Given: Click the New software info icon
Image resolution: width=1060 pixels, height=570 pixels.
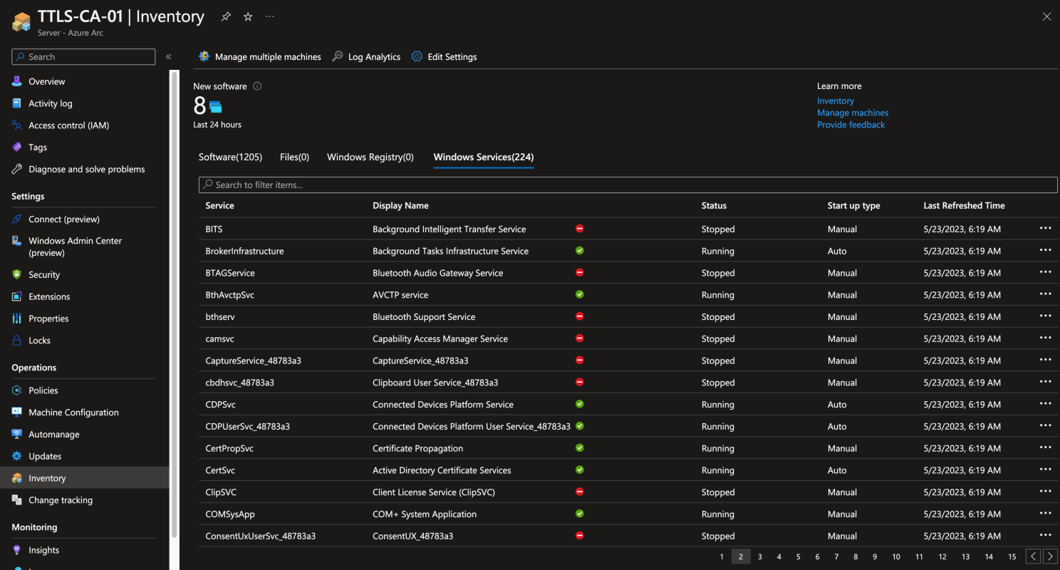Looking at the screenshot, I should 257,86.
